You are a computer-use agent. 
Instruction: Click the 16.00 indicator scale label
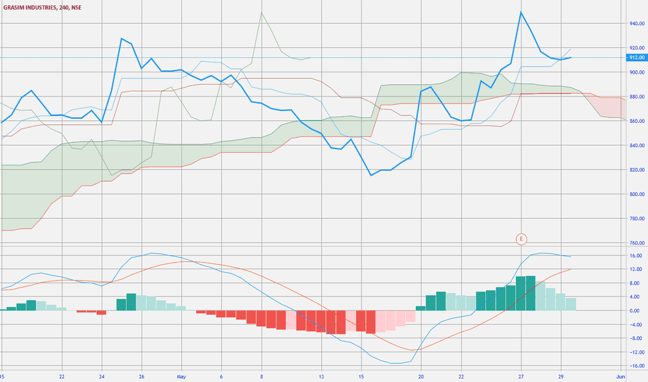click(x=636, y=256)
